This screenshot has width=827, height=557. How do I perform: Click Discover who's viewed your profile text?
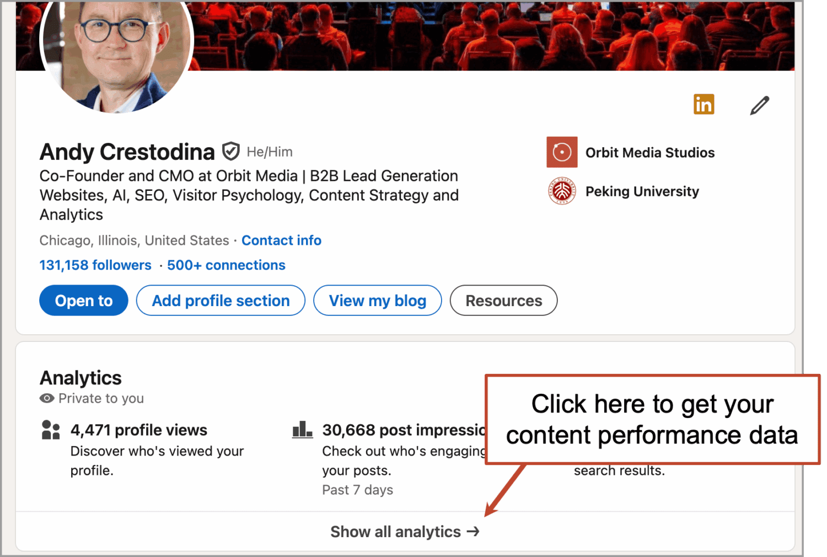click(x=157, y=460)
